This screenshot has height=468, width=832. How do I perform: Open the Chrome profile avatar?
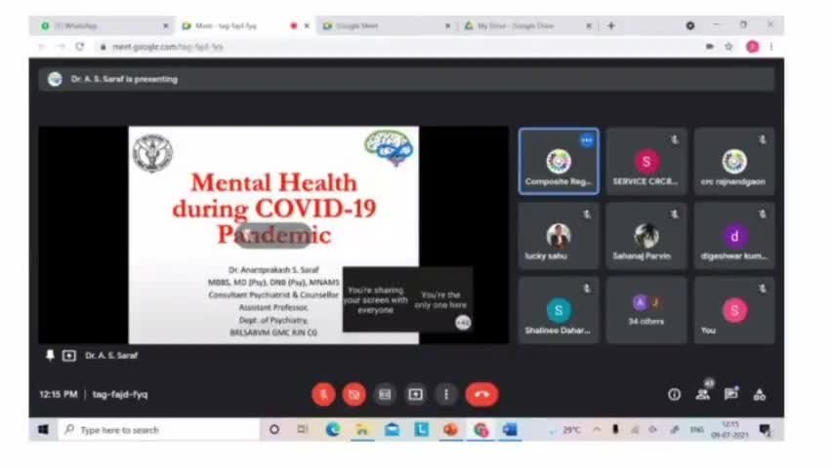752,47
